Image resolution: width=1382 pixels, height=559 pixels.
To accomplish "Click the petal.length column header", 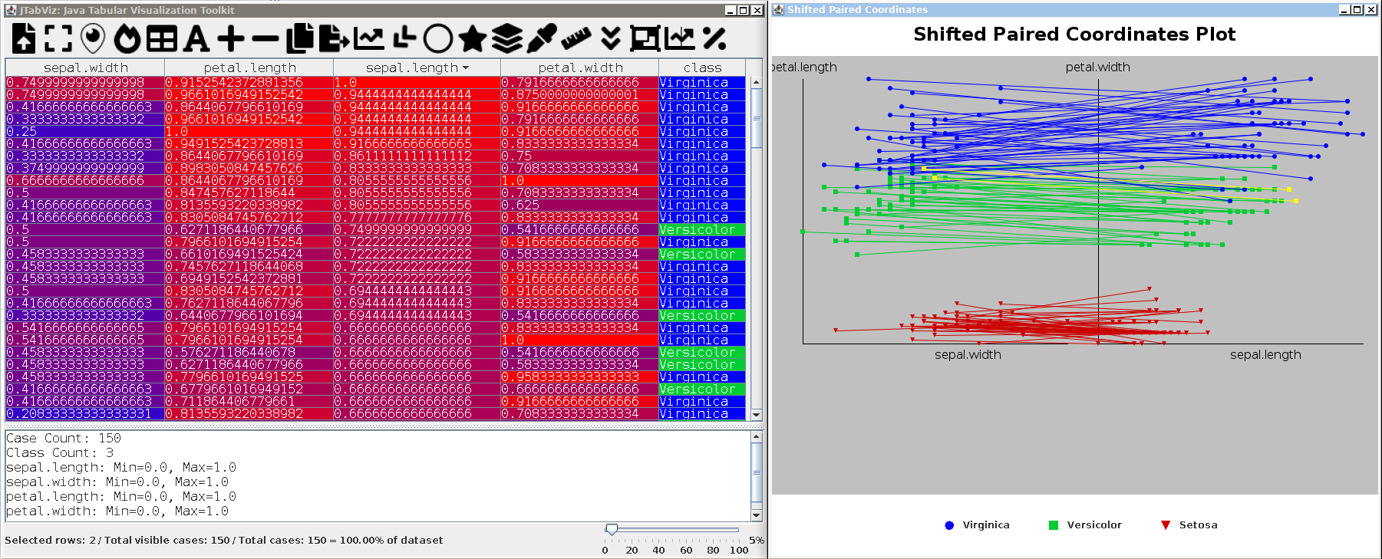I will coord(249,67).
